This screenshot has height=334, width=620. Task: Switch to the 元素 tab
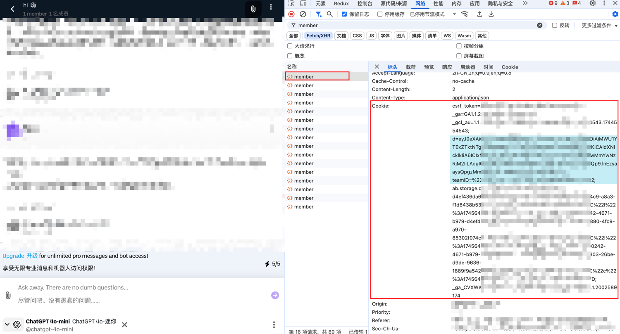[320, 3]
